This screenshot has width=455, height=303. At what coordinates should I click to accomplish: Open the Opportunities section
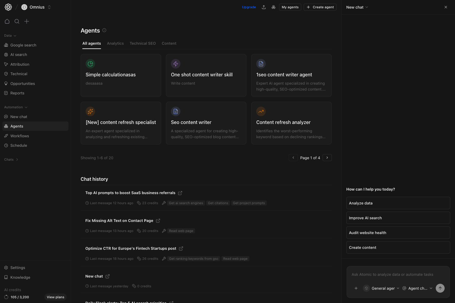pos(23,83)
